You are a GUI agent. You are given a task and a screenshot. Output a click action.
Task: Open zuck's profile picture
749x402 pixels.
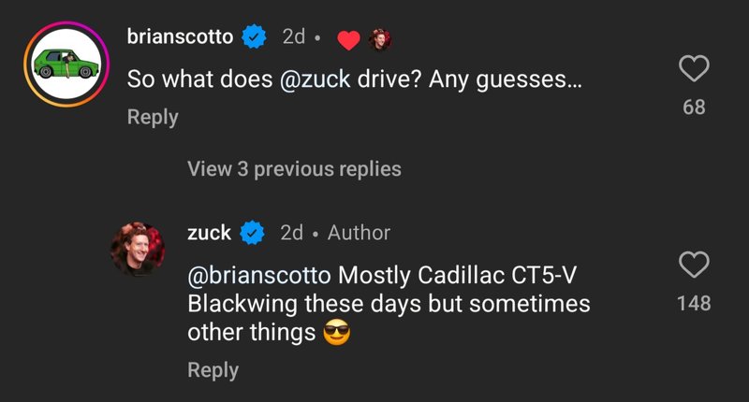pos(140,248)
